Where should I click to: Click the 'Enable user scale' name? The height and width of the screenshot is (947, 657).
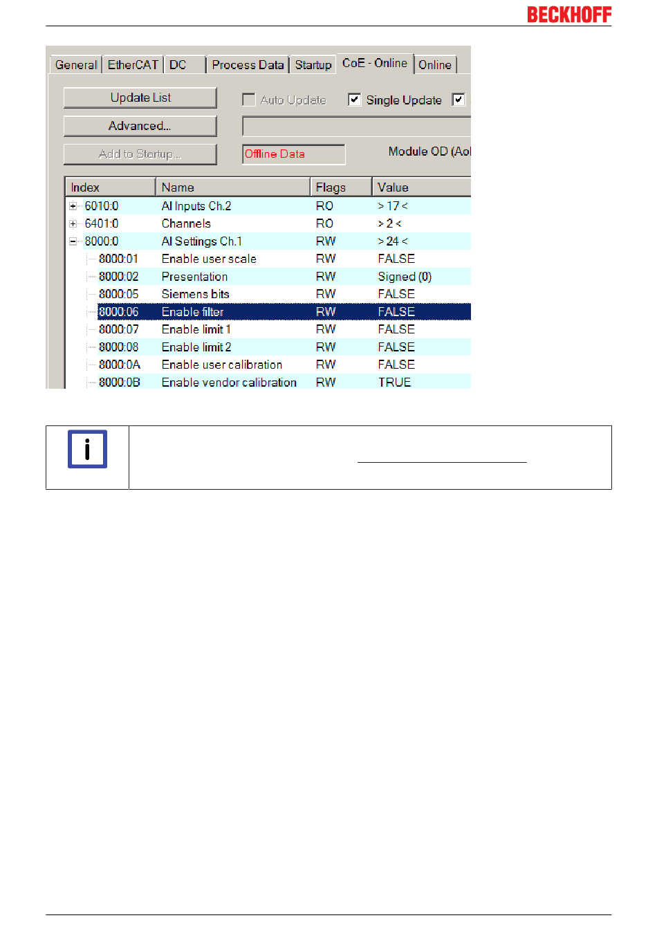point(209,259)
